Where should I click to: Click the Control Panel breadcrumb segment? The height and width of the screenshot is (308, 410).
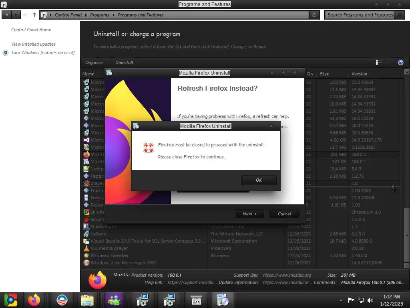pyautogui.click(x=68, y=15)
